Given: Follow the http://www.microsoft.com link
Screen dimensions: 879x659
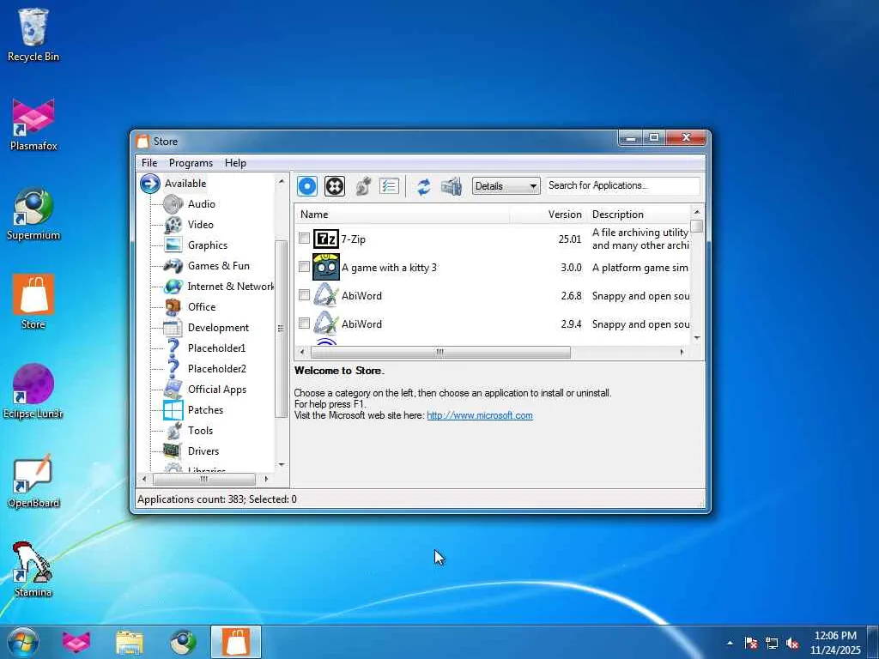Looking at the screenshot, I should tap(479, 415).
